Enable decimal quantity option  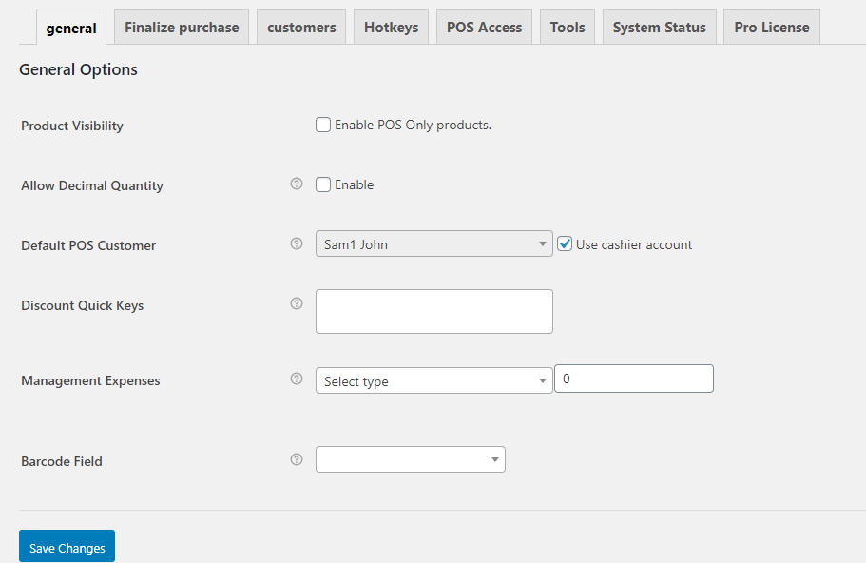click(x=322, y=184)
